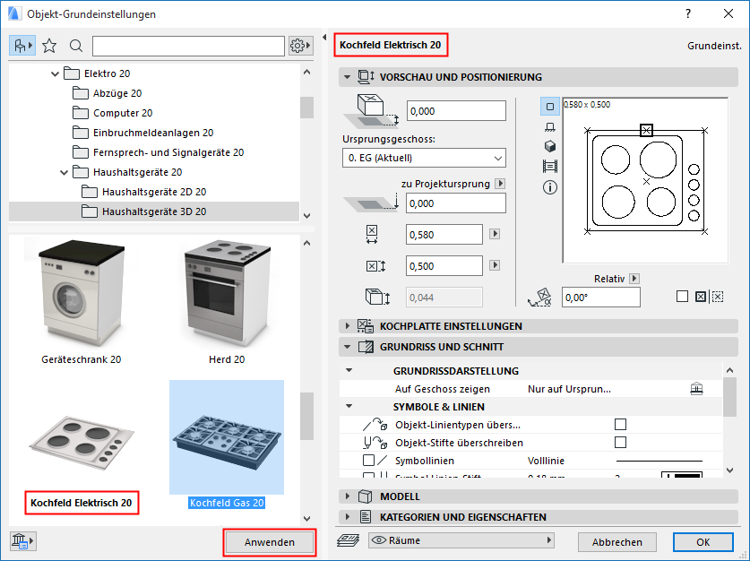Open the embedded library button at bottom left

coord(22,541)
